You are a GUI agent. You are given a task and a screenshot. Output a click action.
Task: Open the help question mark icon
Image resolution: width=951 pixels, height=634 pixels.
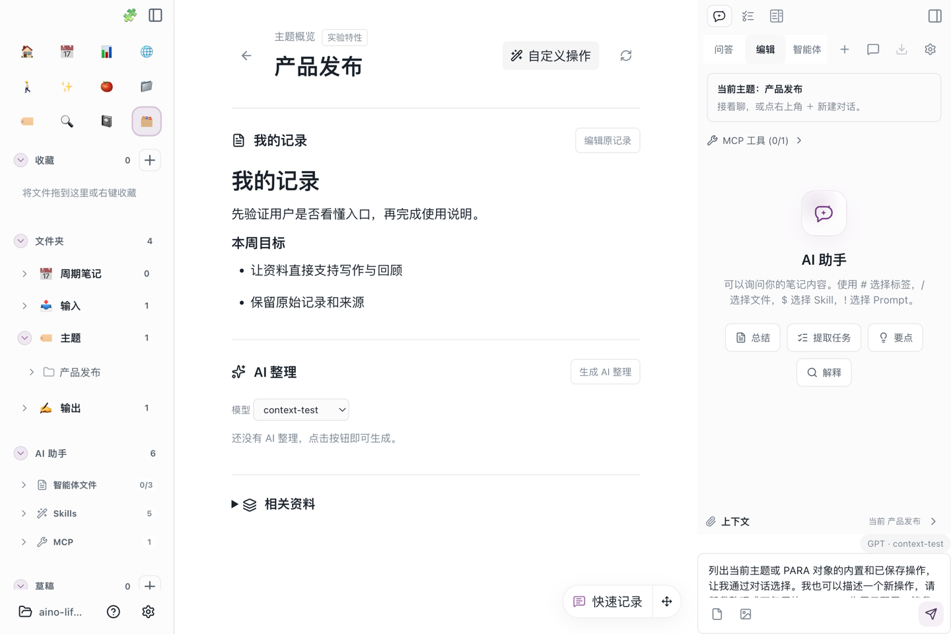(x=114, y=612)
